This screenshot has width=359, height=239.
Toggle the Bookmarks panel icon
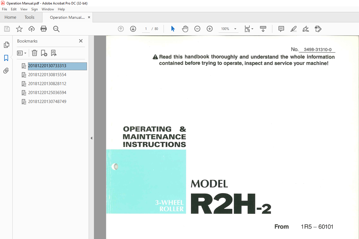pyautogui.click(x=6, y=58)
